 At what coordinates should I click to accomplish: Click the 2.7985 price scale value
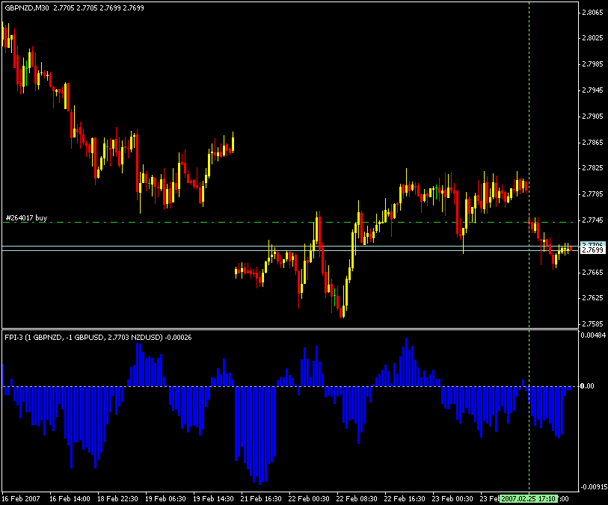pyautogui.click(x=592, y=64)
